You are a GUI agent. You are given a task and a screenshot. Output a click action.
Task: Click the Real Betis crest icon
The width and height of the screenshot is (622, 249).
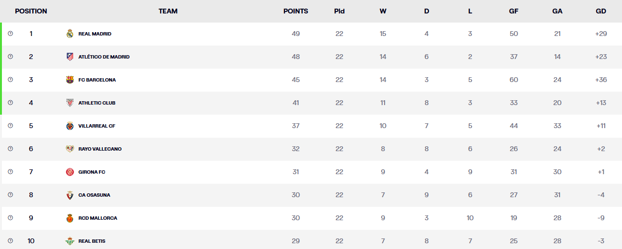tap(70, 241)
